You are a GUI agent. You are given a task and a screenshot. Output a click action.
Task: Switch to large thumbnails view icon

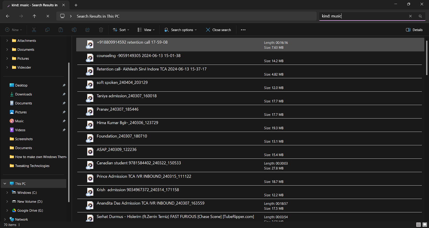pos(425,225)
